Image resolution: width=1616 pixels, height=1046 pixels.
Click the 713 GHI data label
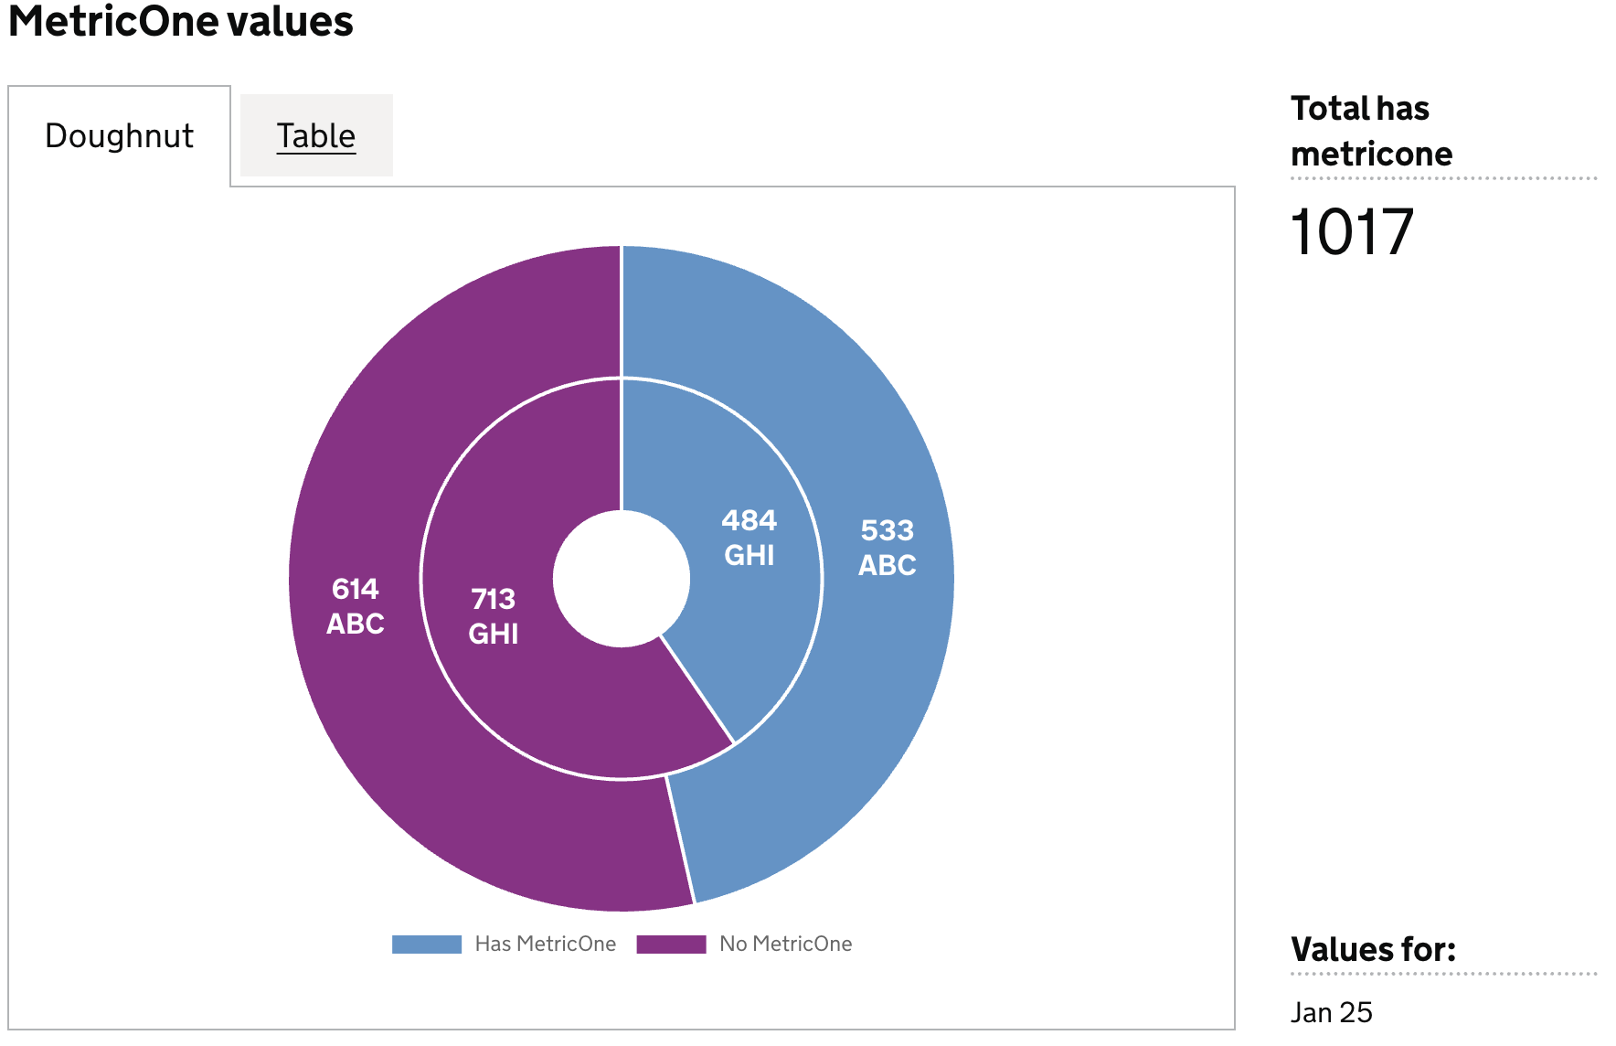[x=494, y=616]
